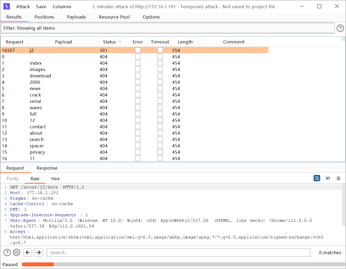This screenshot has height=269, width=346.
Task: Go to next search match arrow
Action: (39, 253)
